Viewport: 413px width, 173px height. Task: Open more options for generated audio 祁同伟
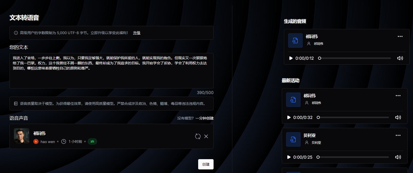pyautogui.click(x=400, y=36)
